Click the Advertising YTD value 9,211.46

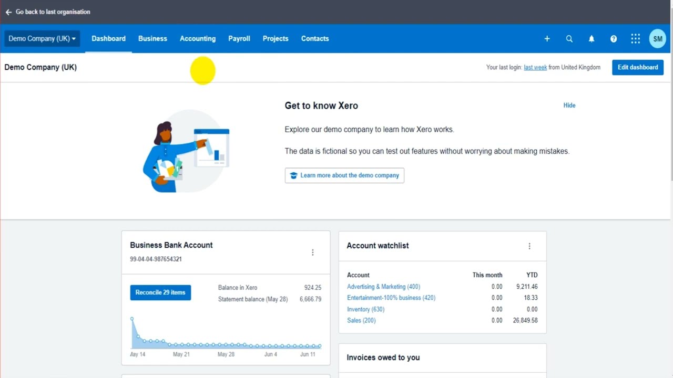[x=527, y=287]
